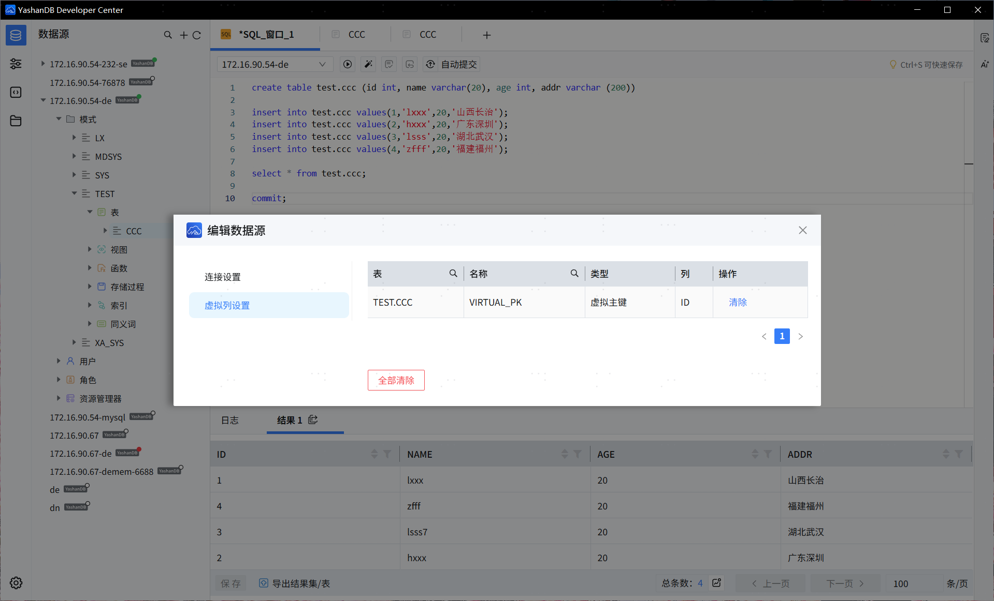Image resolution: width=994 pixels, height=601 pixels.
Task: Close the 编辑数据源 dialog
Action: [802, 230]
